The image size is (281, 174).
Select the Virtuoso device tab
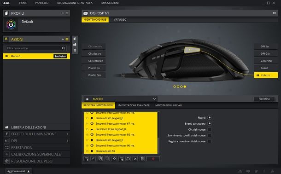(120, 20)
